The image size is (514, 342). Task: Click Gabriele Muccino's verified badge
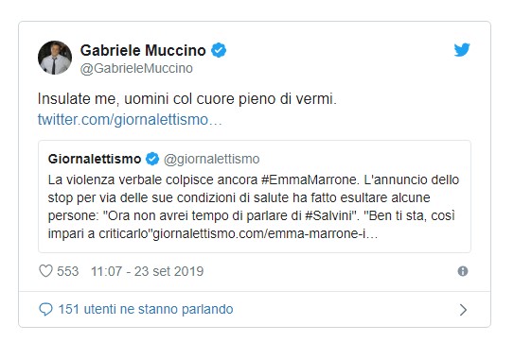pyautogui.click(x=219, y=50)
